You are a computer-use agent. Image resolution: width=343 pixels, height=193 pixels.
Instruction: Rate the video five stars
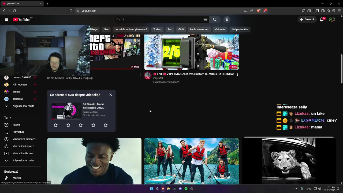coord(106,125)
